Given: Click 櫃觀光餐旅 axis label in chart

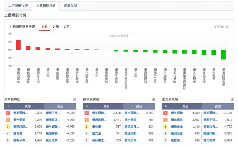Looking at the screenshot, I should point(19,76).
